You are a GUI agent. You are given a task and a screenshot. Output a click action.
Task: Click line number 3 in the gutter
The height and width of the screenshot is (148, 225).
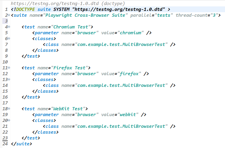(x=6, y=21)
